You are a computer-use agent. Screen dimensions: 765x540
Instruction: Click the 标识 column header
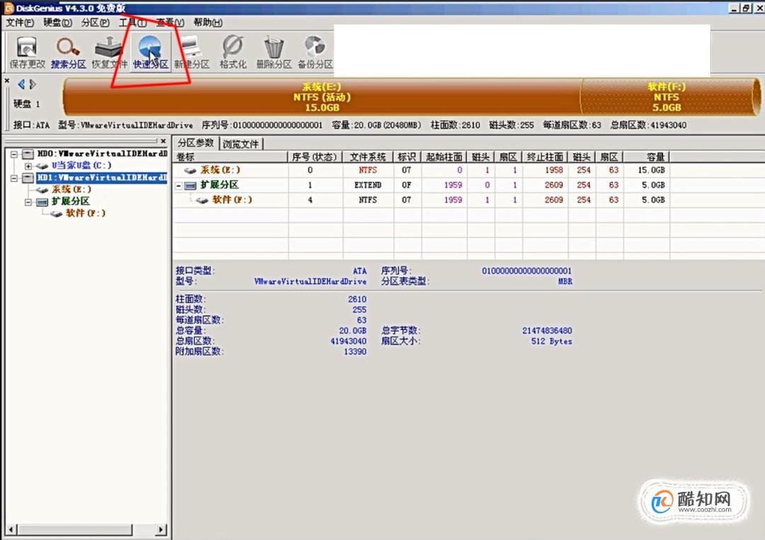click(x=407, y=157)
